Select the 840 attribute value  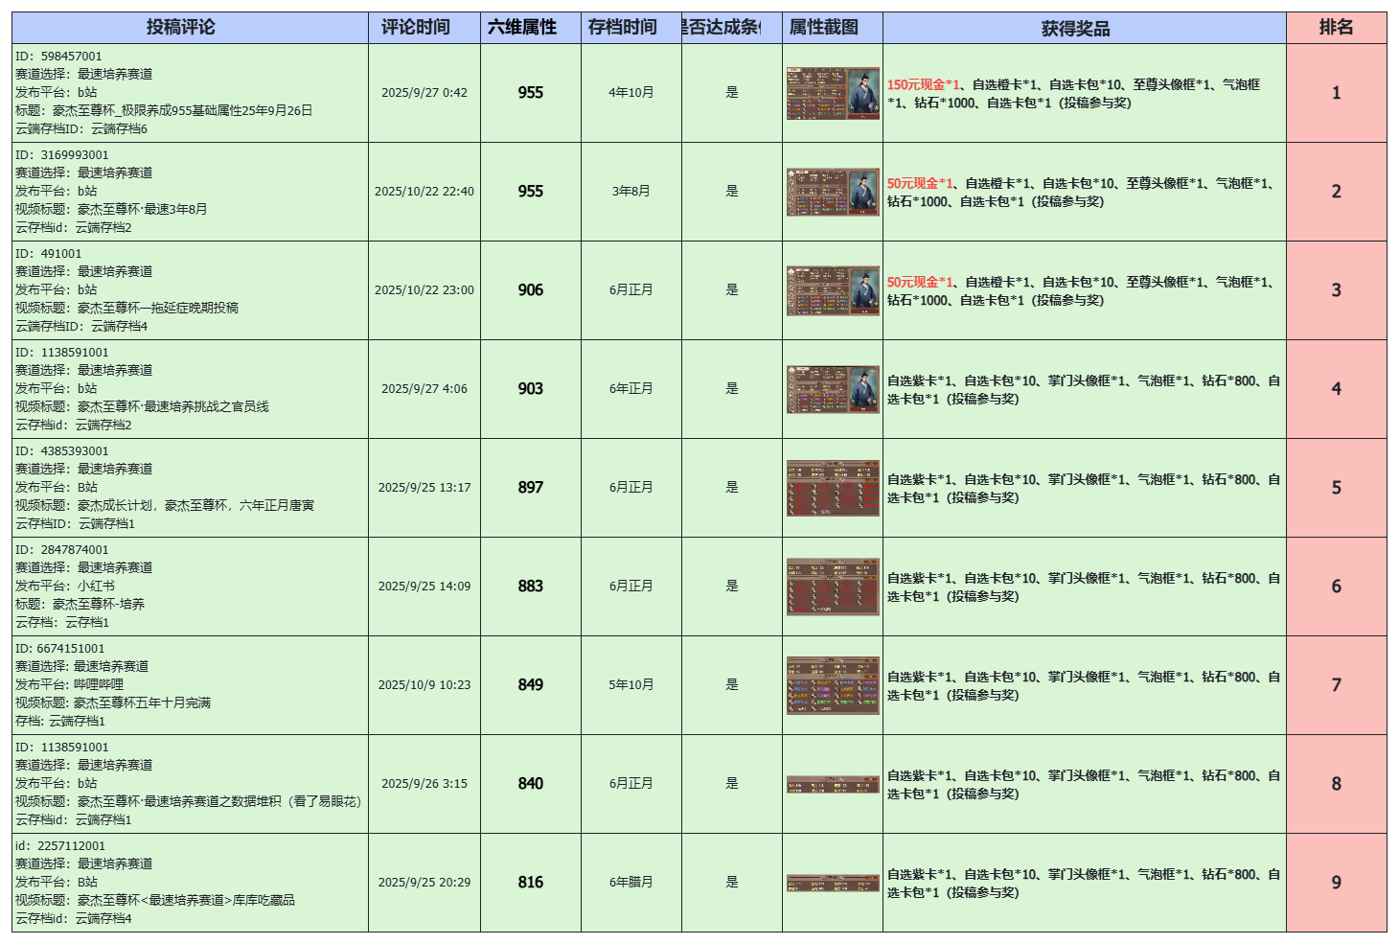pos(531,784)
